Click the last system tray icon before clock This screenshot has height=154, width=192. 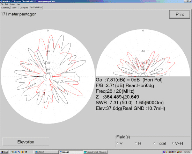point(181,152)
